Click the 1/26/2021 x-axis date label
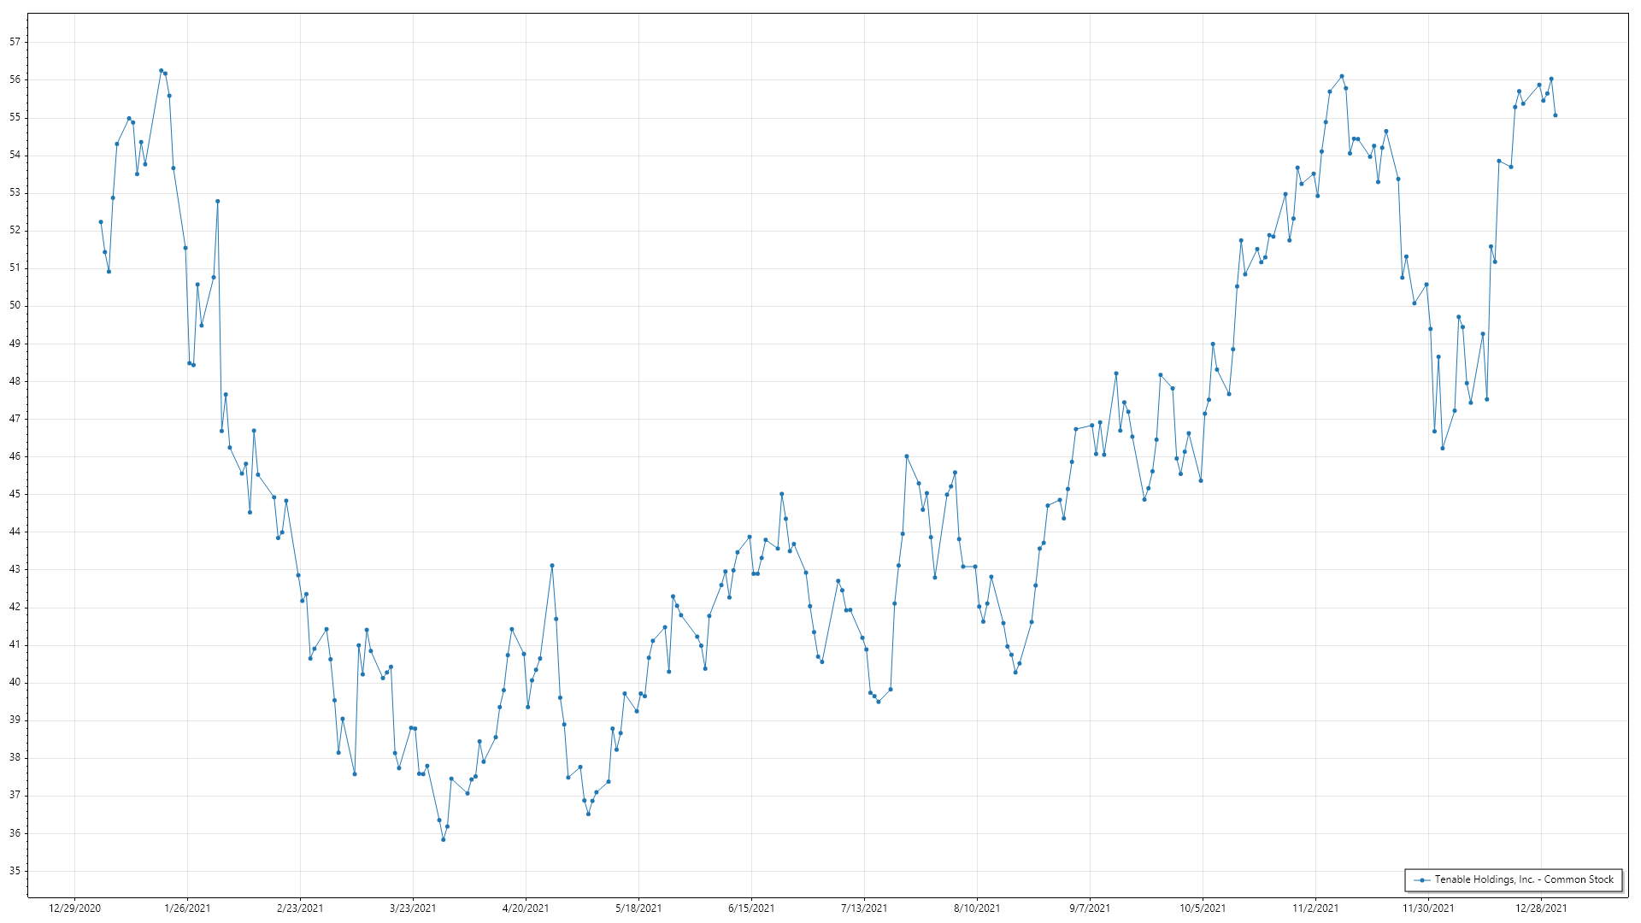The height and width of the screenshot is (923, 1641). coord(187,908)
